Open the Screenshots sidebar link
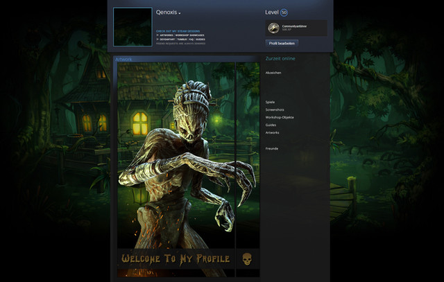 275,109
